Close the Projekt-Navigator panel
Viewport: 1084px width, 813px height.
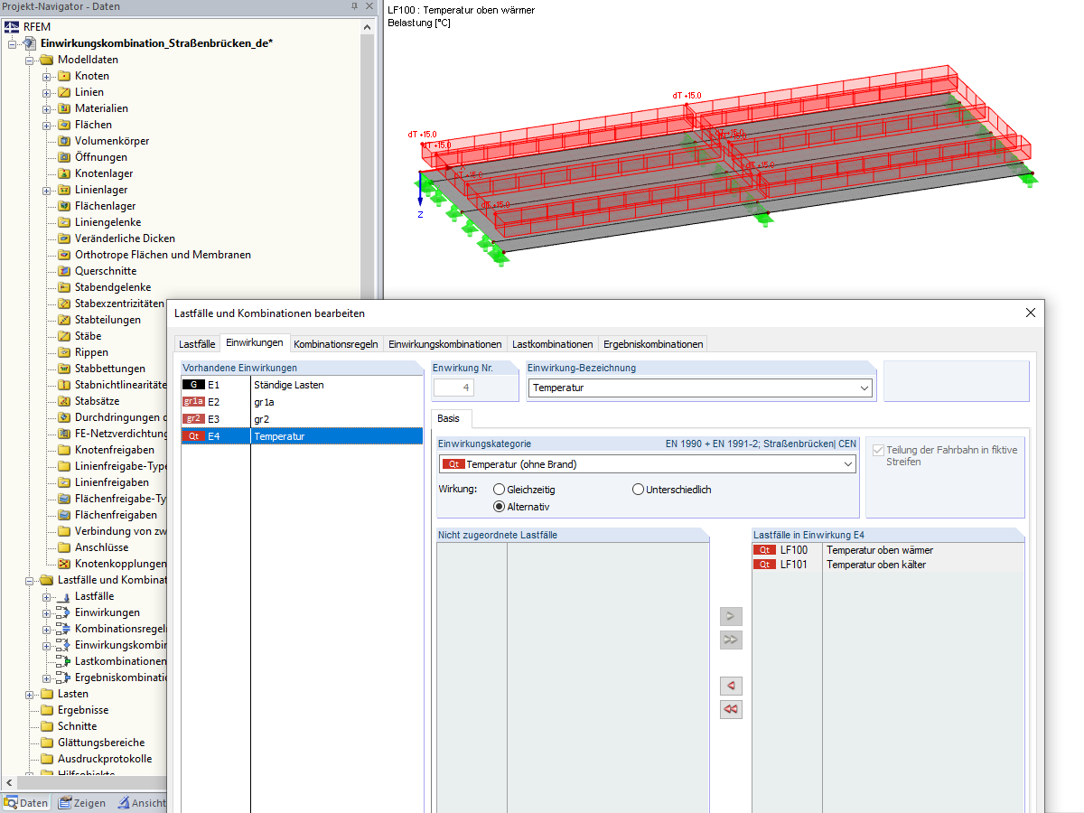(369, 7)
